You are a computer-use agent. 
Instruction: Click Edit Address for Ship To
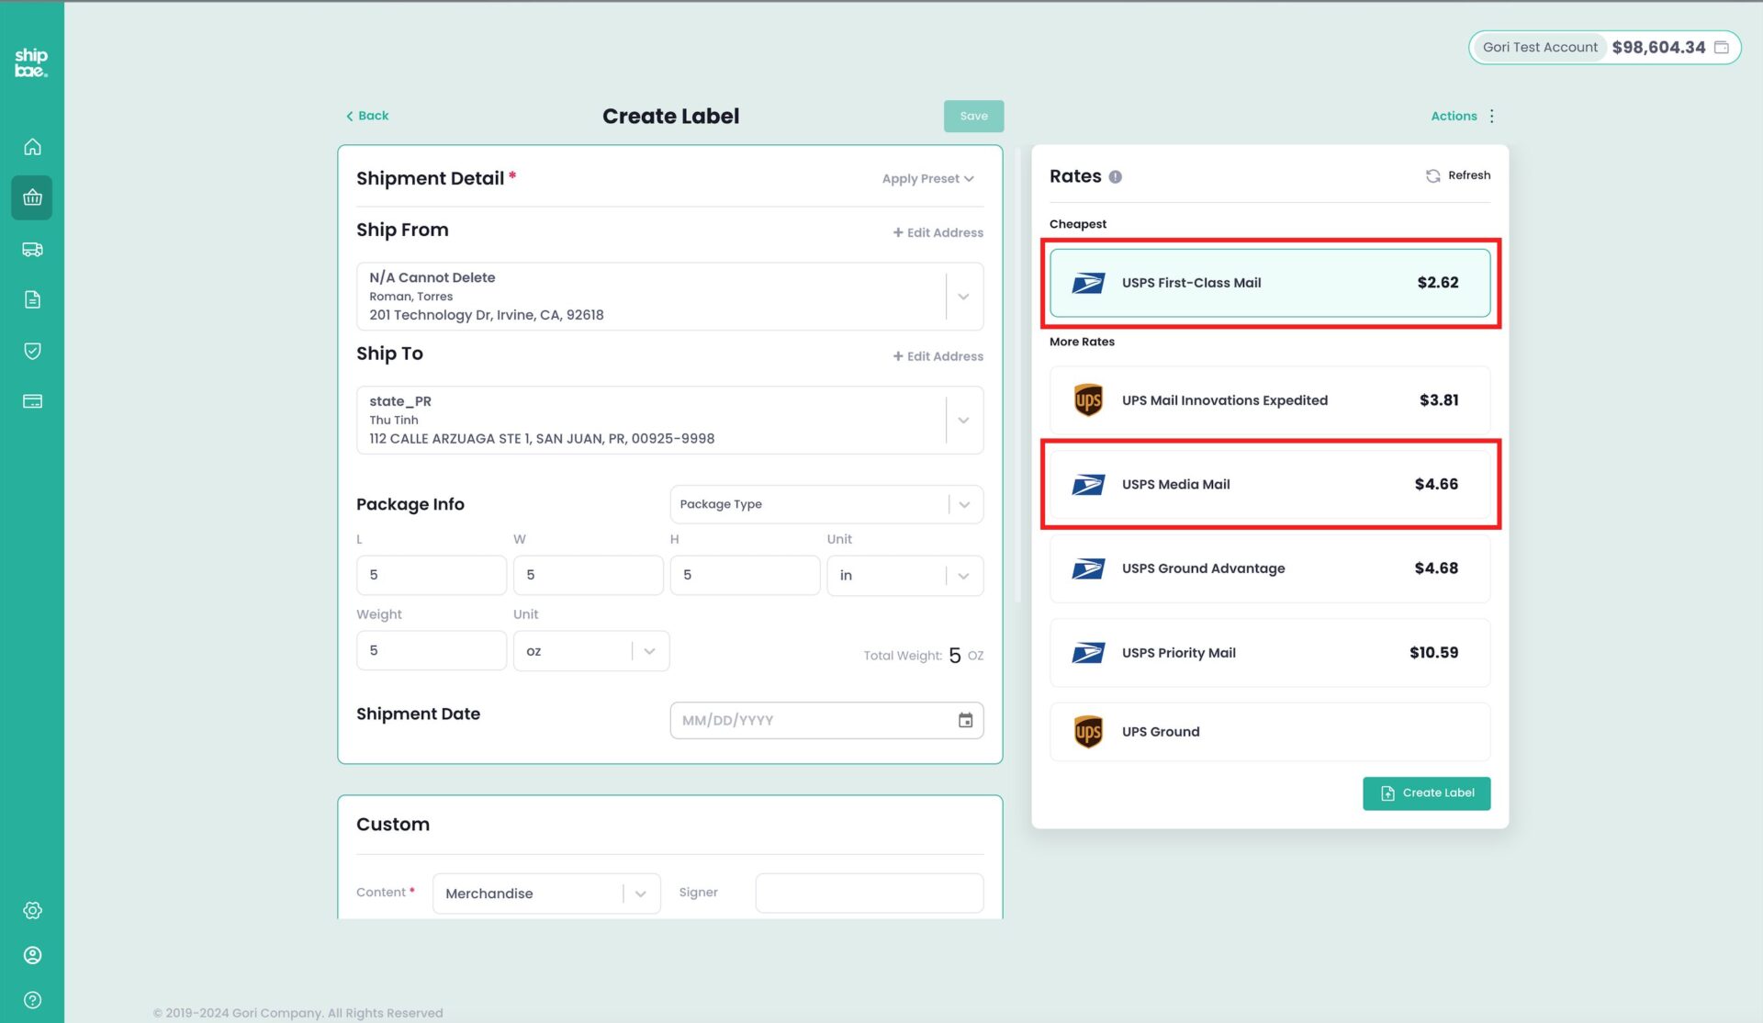[937, 355]
